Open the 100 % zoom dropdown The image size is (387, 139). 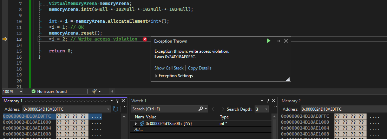pyautogui.click(x=21, y=92)
